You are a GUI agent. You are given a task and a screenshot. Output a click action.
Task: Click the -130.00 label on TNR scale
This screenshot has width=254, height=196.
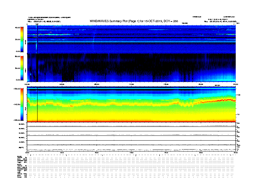[x=17, y=89]
